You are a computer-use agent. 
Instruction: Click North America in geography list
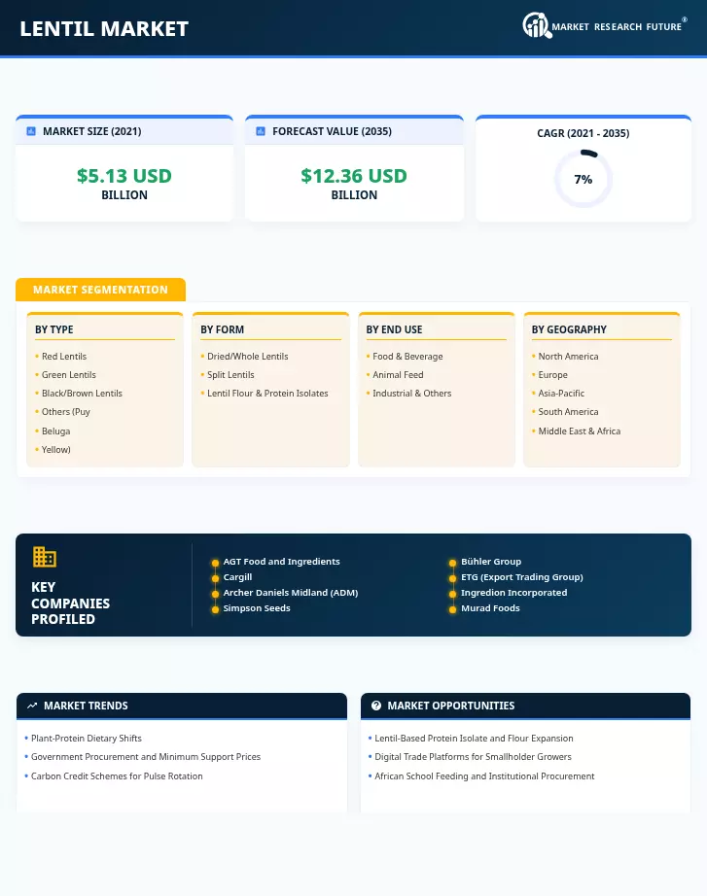pos(568,356)
